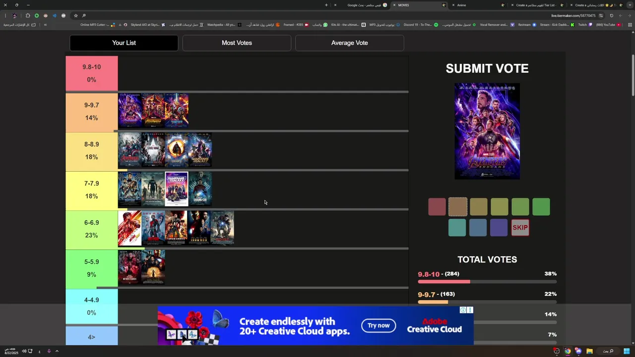Switch to the Anime browser tab

tap(479, 5)
